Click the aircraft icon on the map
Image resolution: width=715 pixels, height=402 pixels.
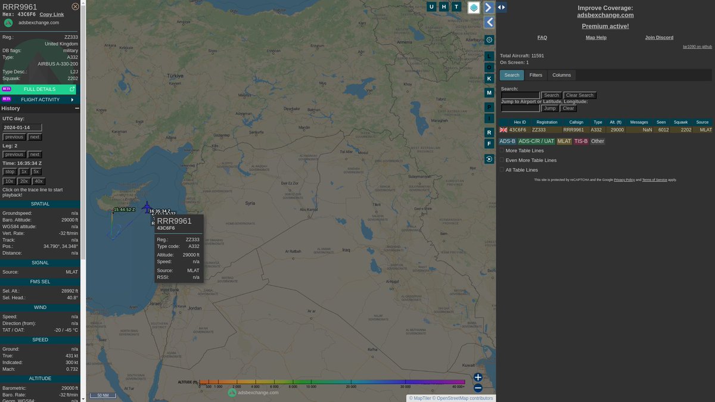click(147, 206)
